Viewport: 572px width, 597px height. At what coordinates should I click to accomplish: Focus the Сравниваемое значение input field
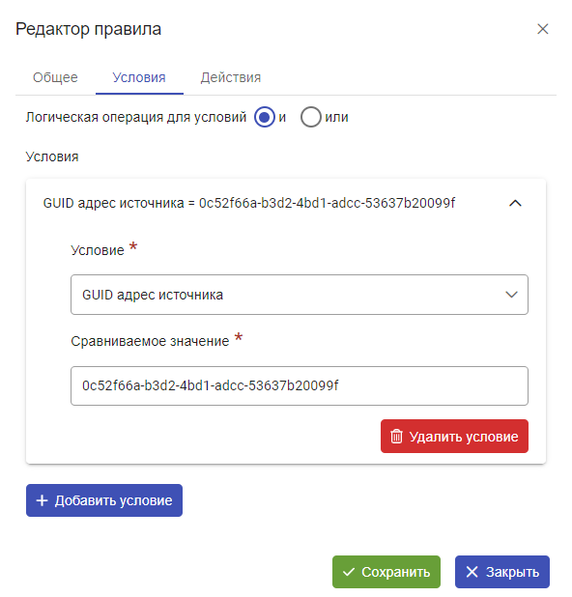pos(300,385)
